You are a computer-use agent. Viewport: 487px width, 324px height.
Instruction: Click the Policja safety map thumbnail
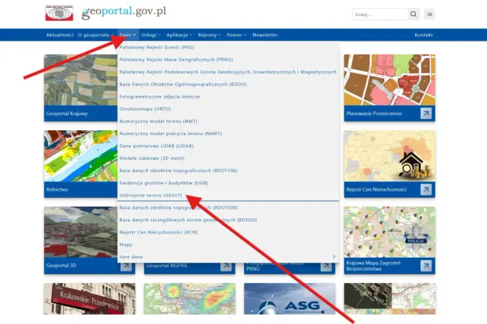pos(390,232)
